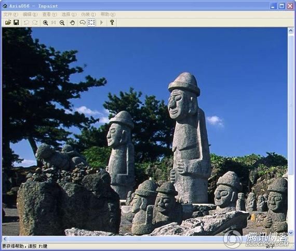
Task: Zoom in with the magnifier plus icon
Action: [x=45, y=23]
